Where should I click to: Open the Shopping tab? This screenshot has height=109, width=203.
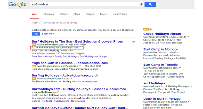pos(48,14)
